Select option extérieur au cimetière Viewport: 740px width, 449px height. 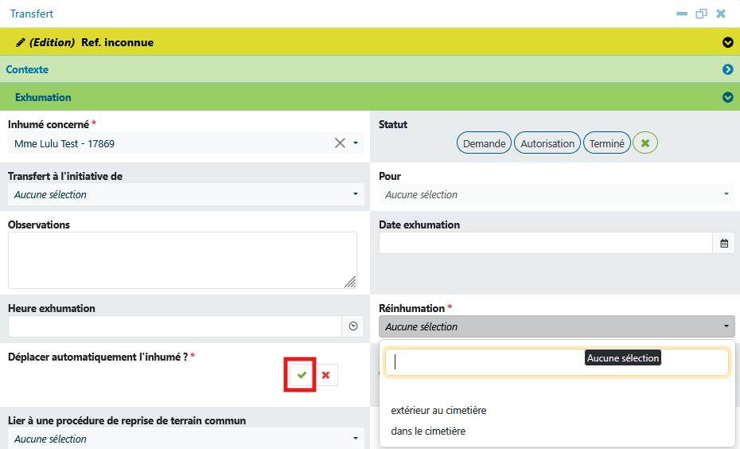click(x=438, y=410)
